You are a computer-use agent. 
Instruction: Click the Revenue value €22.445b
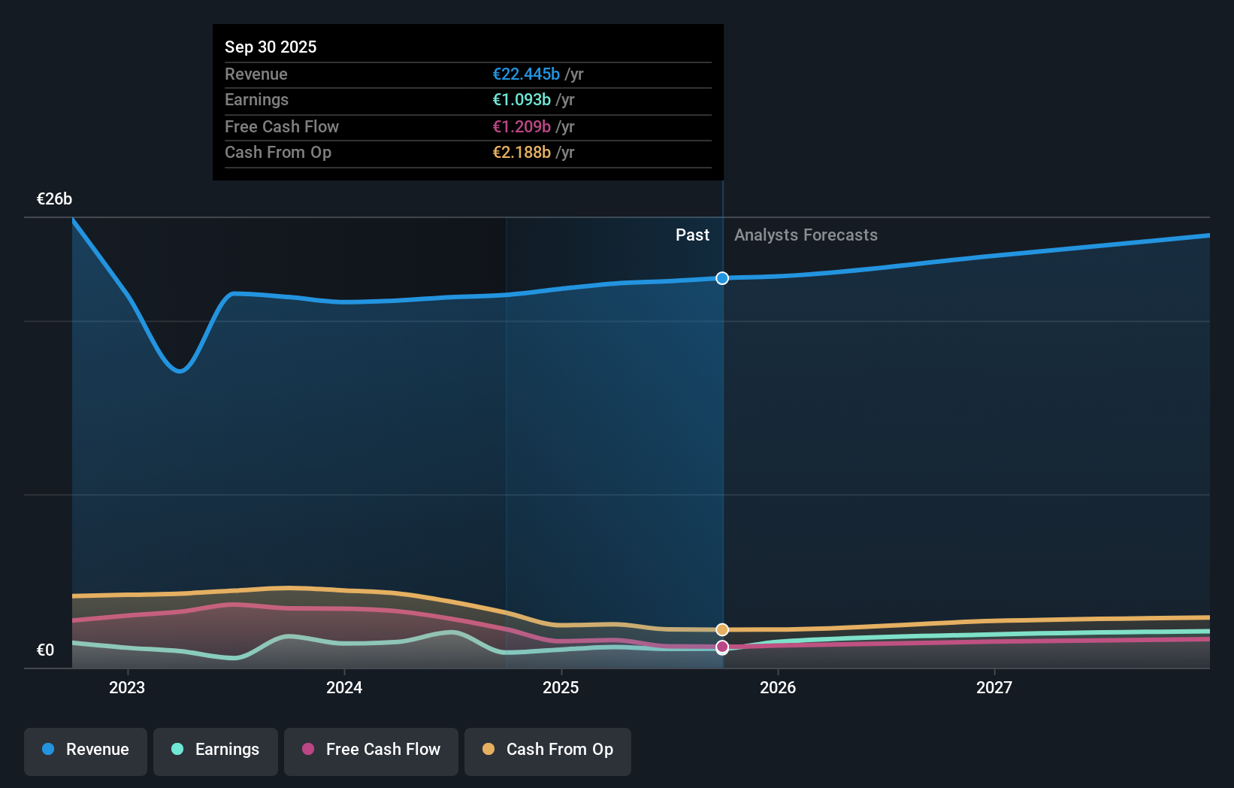(x=526, y=74)
